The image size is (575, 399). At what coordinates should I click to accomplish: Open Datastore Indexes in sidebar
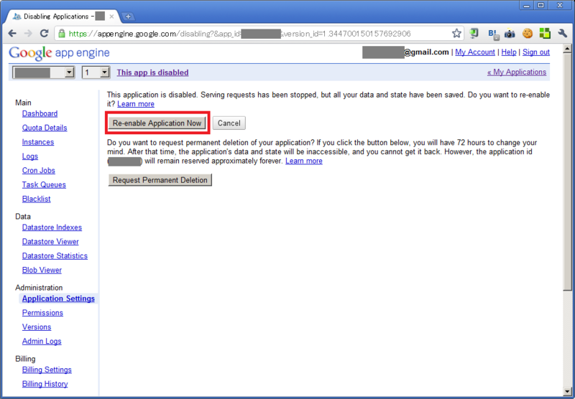52,227
